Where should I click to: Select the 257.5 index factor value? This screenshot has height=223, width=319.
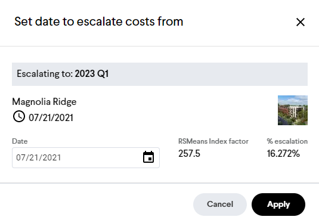[189, 153]
